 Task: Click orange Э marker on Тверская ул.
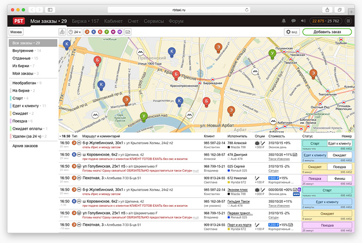[313, 74]
